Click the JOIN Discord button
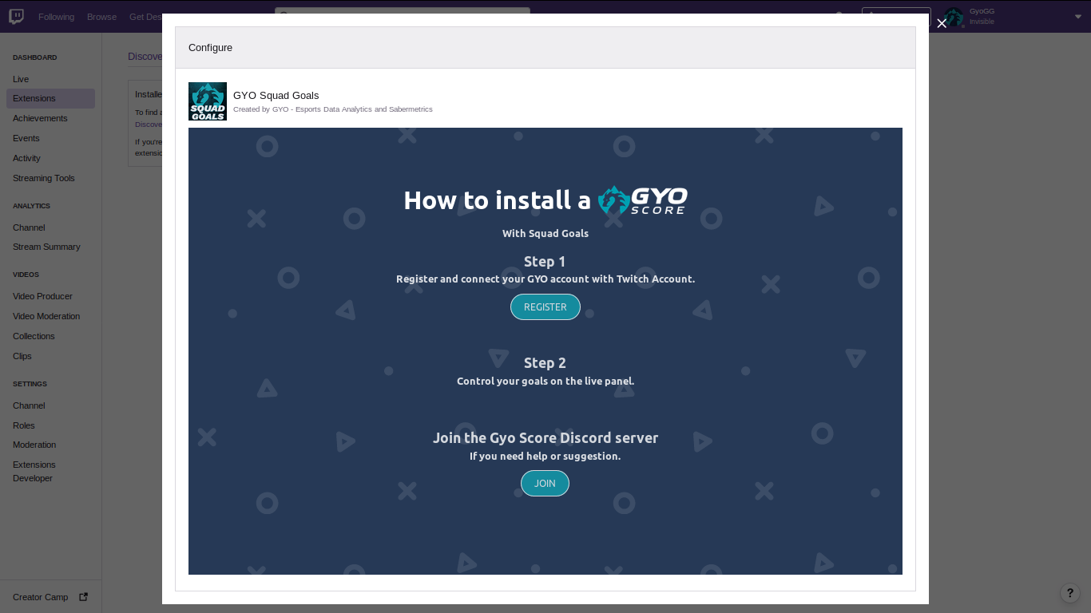The image size is (1091, 613). click(545, 484)
